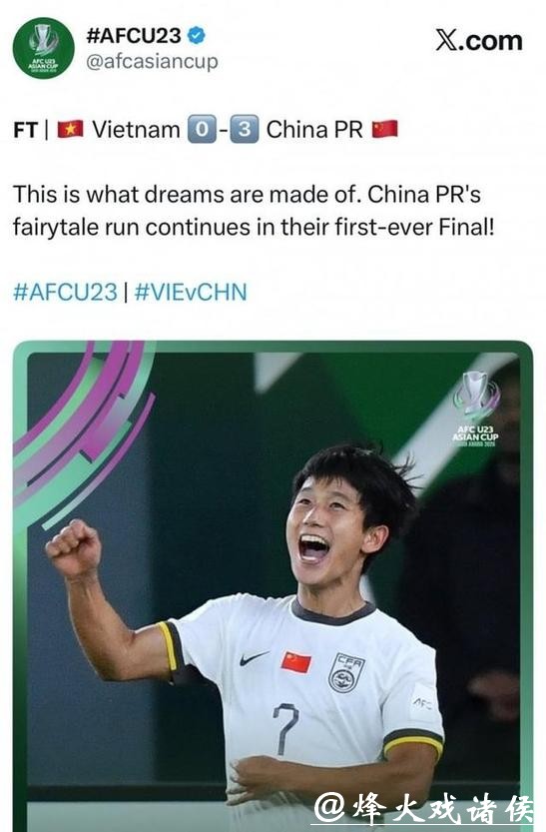The image size is (546, 832).
Task: Click the blue 3 score emoji
Action: (245, 129)
